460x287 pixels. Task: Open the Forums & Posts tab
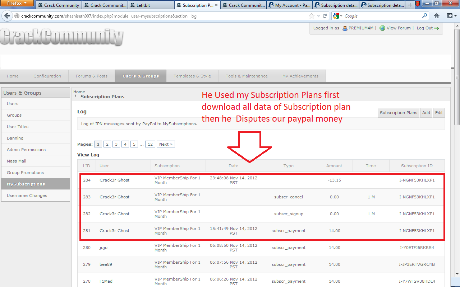(92, 76)
